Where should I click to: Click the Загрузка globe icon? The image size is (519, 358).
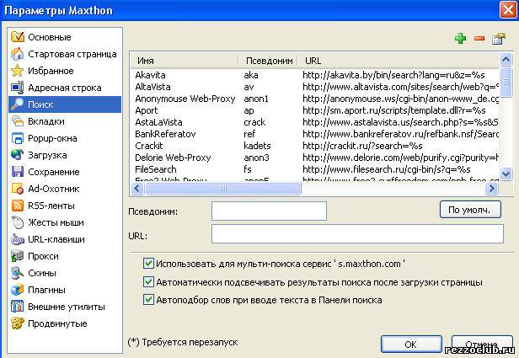point(18,155)
